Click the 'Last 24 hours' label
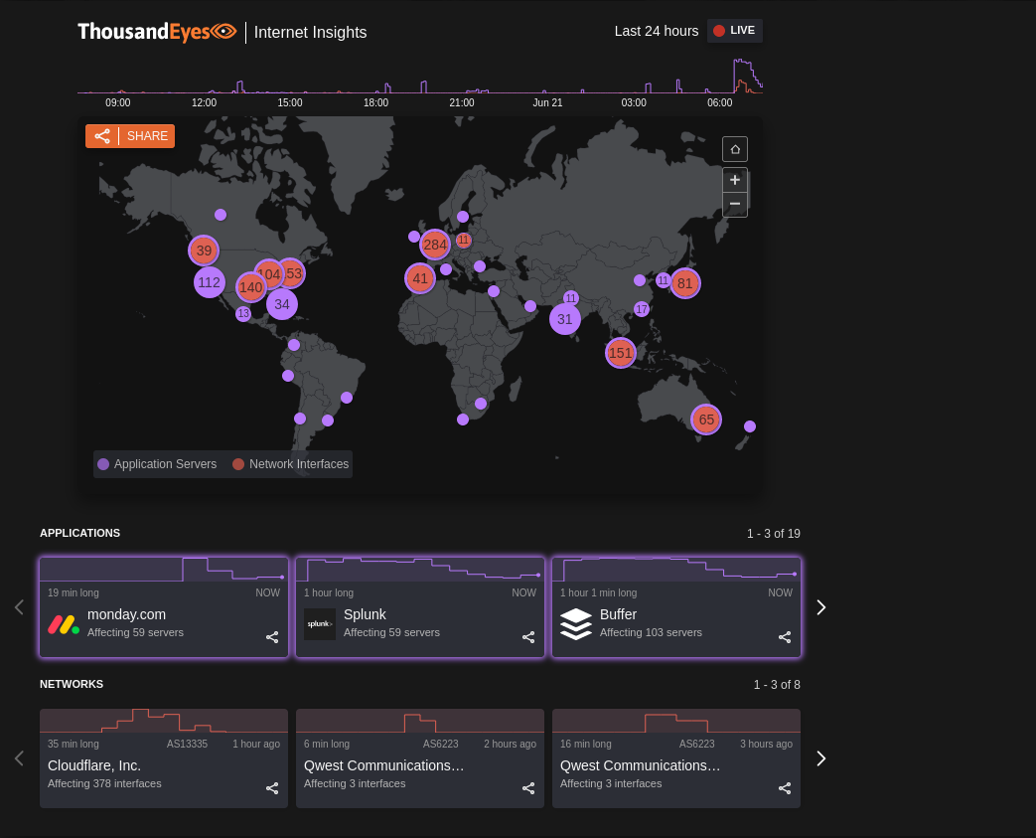The image size is (1036, 838). point(657,31)
